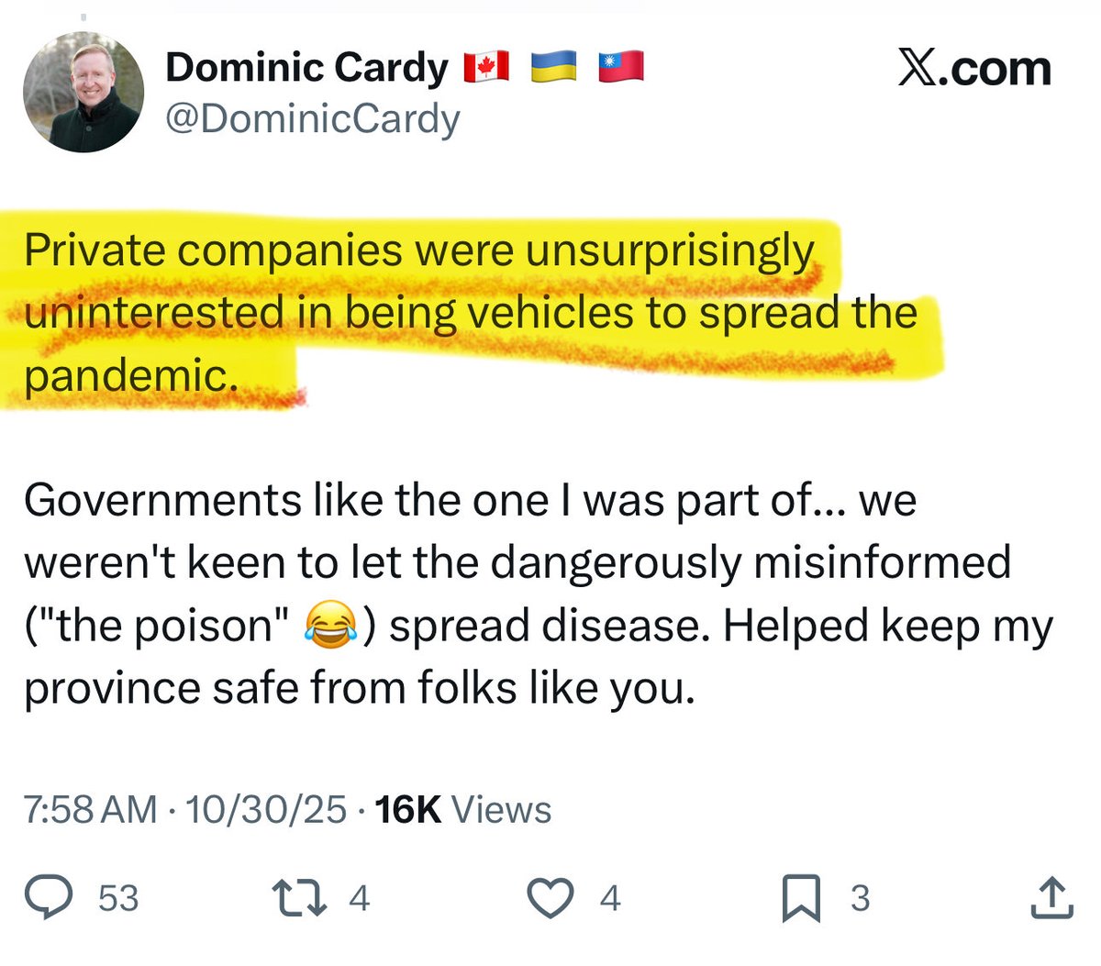Click the 7:58 AM timestamp
The height and width of the screenshot is (966, 1101).
90,809
